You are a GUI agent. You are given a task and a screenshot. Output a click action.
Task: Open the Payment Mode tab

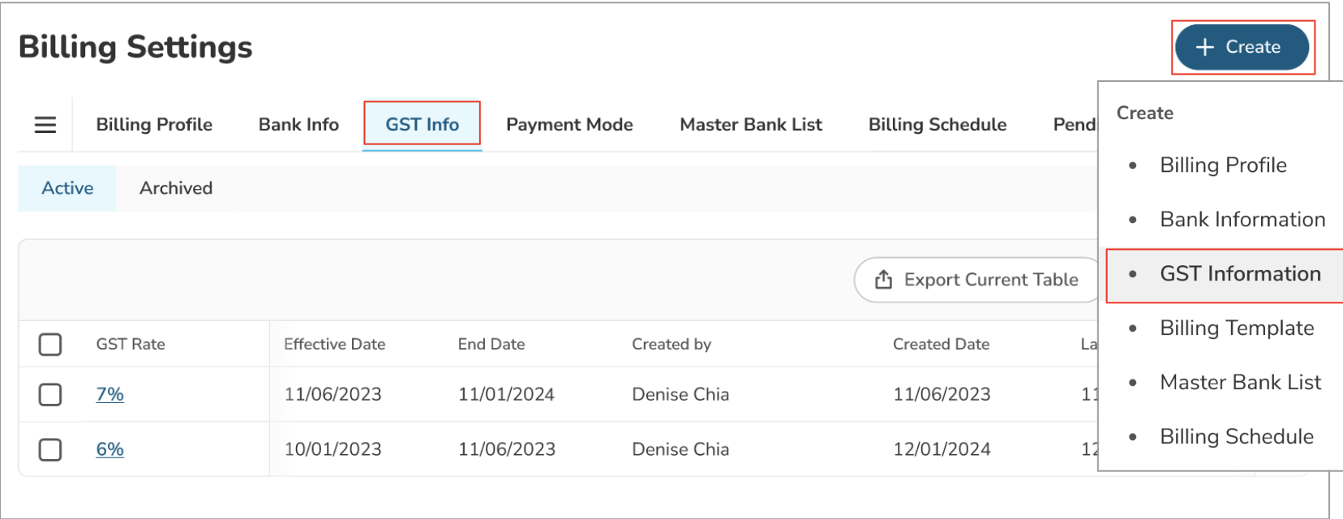569,125
